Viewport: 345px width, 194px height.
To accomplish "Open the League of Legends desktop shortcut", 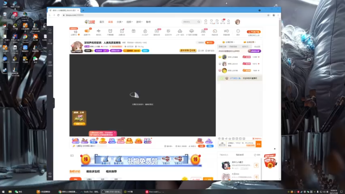I will [25, 16].
